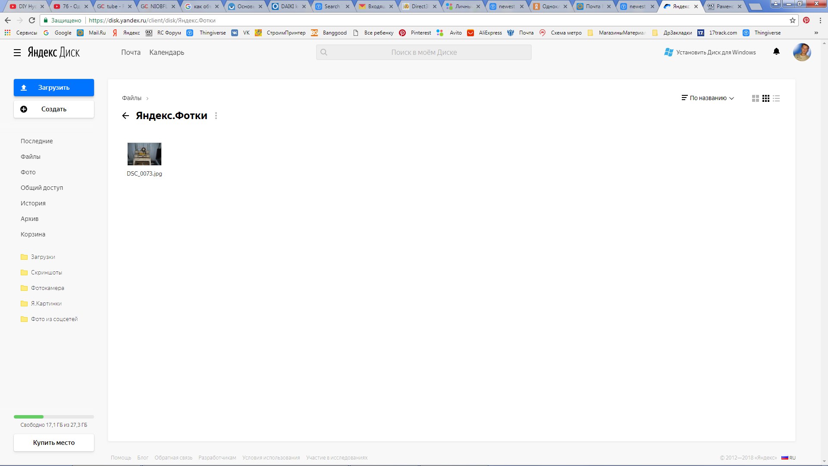The height and width of the screenshot is (466, 828).
Task: Click the Купить место button
Action: pos(54,443)
